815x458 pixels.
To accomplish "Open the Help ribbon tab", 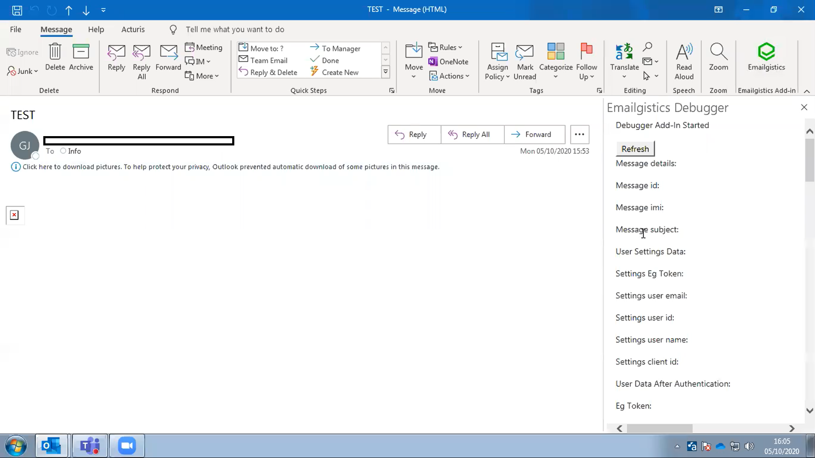I will (96, 29).
